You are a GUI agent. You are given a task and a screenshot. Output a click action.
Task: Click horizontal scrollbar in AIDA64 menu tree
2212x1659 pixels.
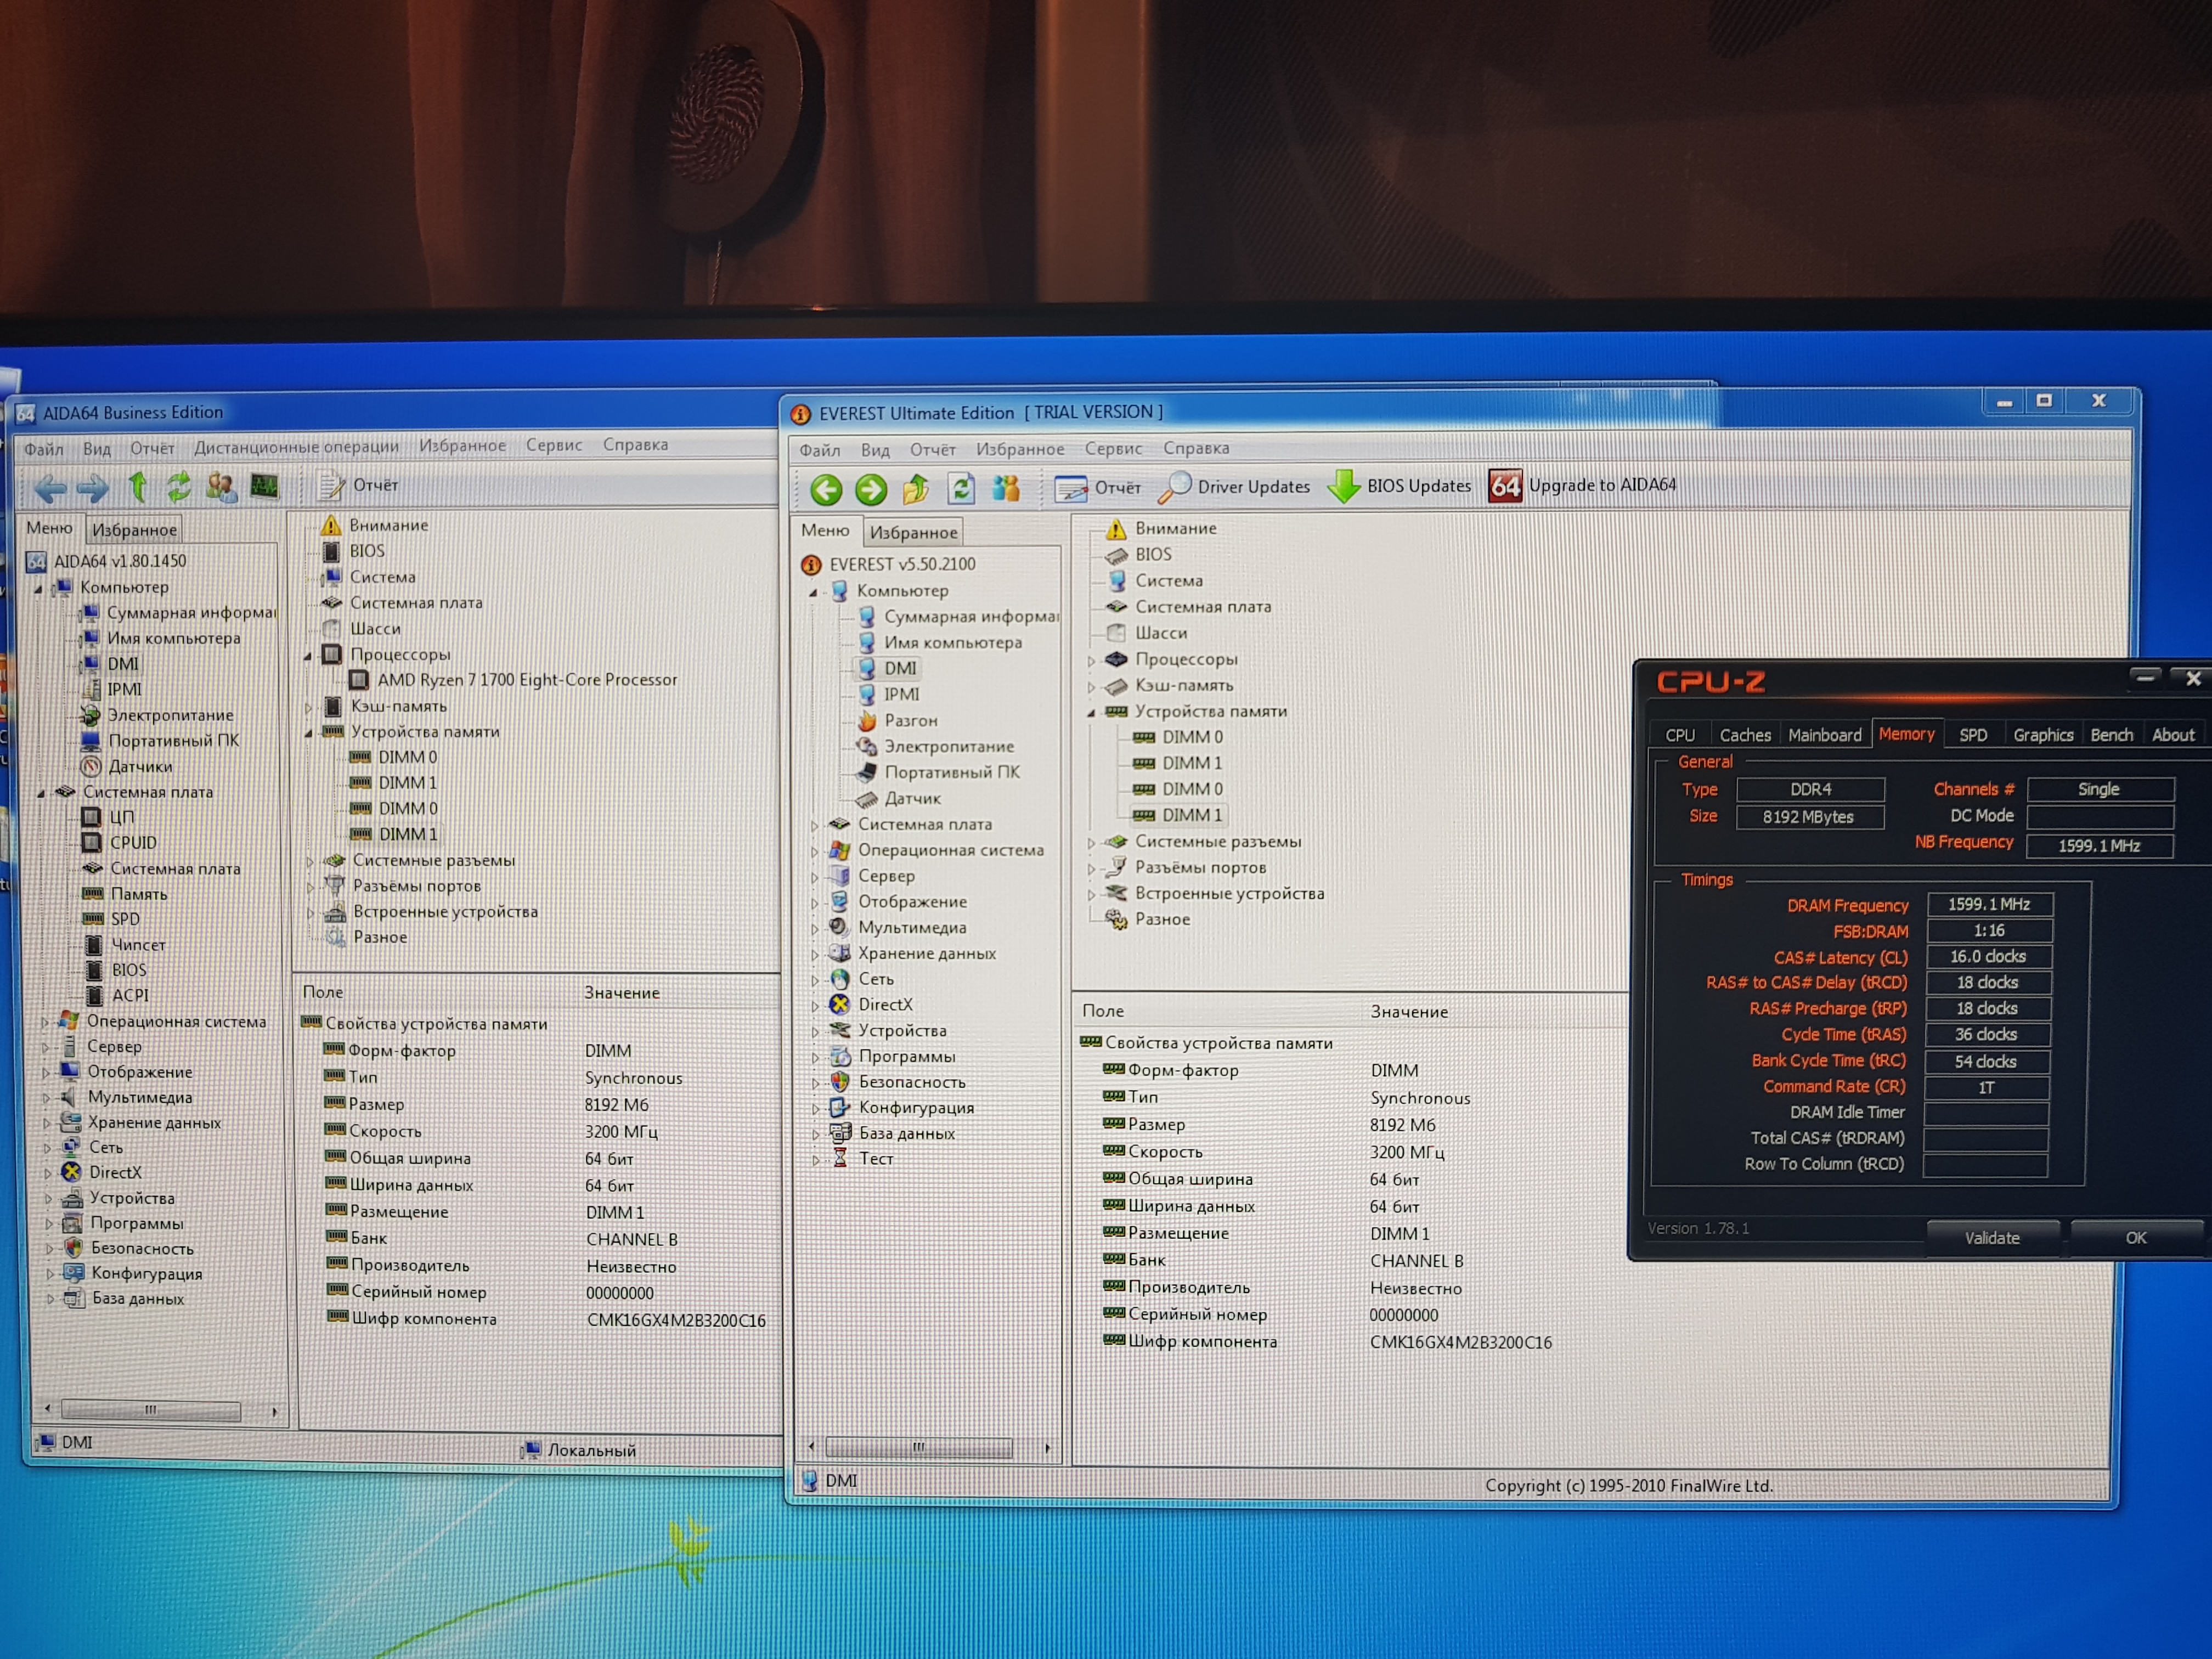coord(150,1411)
